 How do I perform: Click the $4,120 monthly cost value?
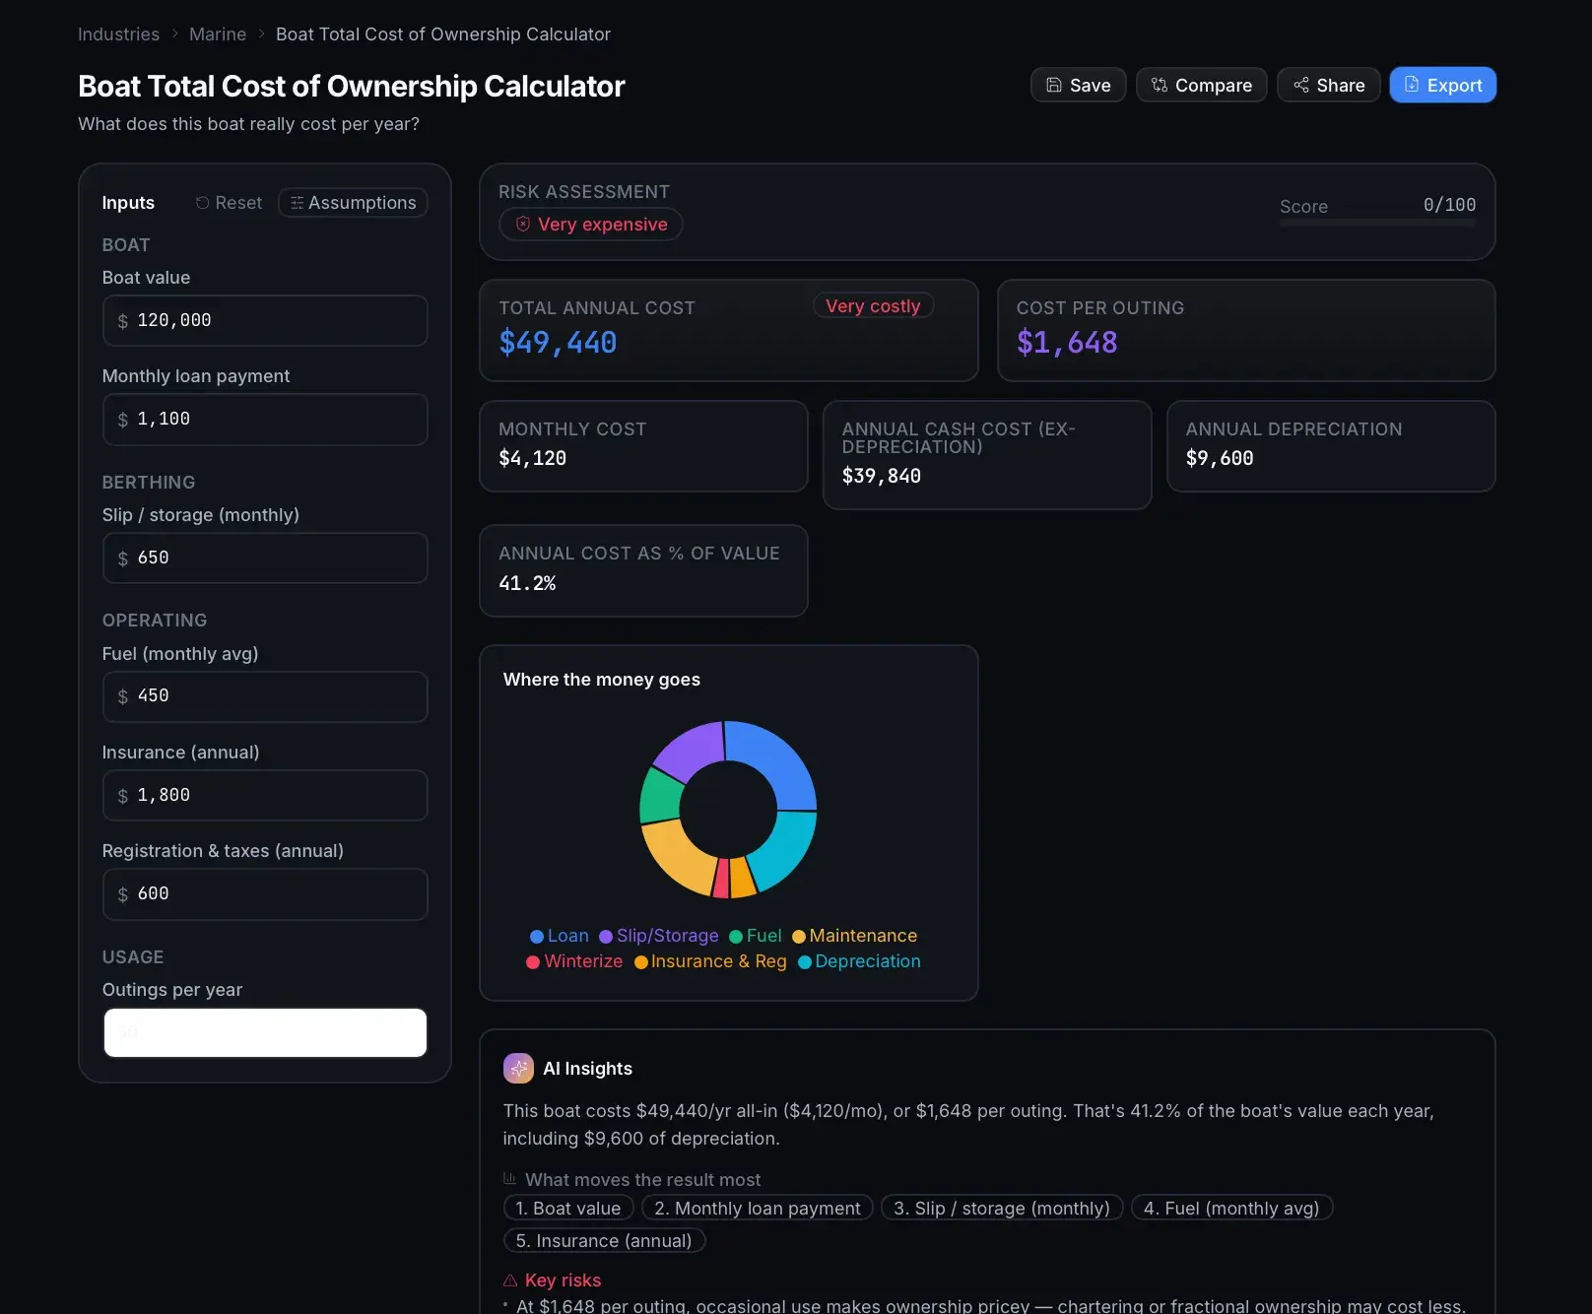tap(532, 458)
